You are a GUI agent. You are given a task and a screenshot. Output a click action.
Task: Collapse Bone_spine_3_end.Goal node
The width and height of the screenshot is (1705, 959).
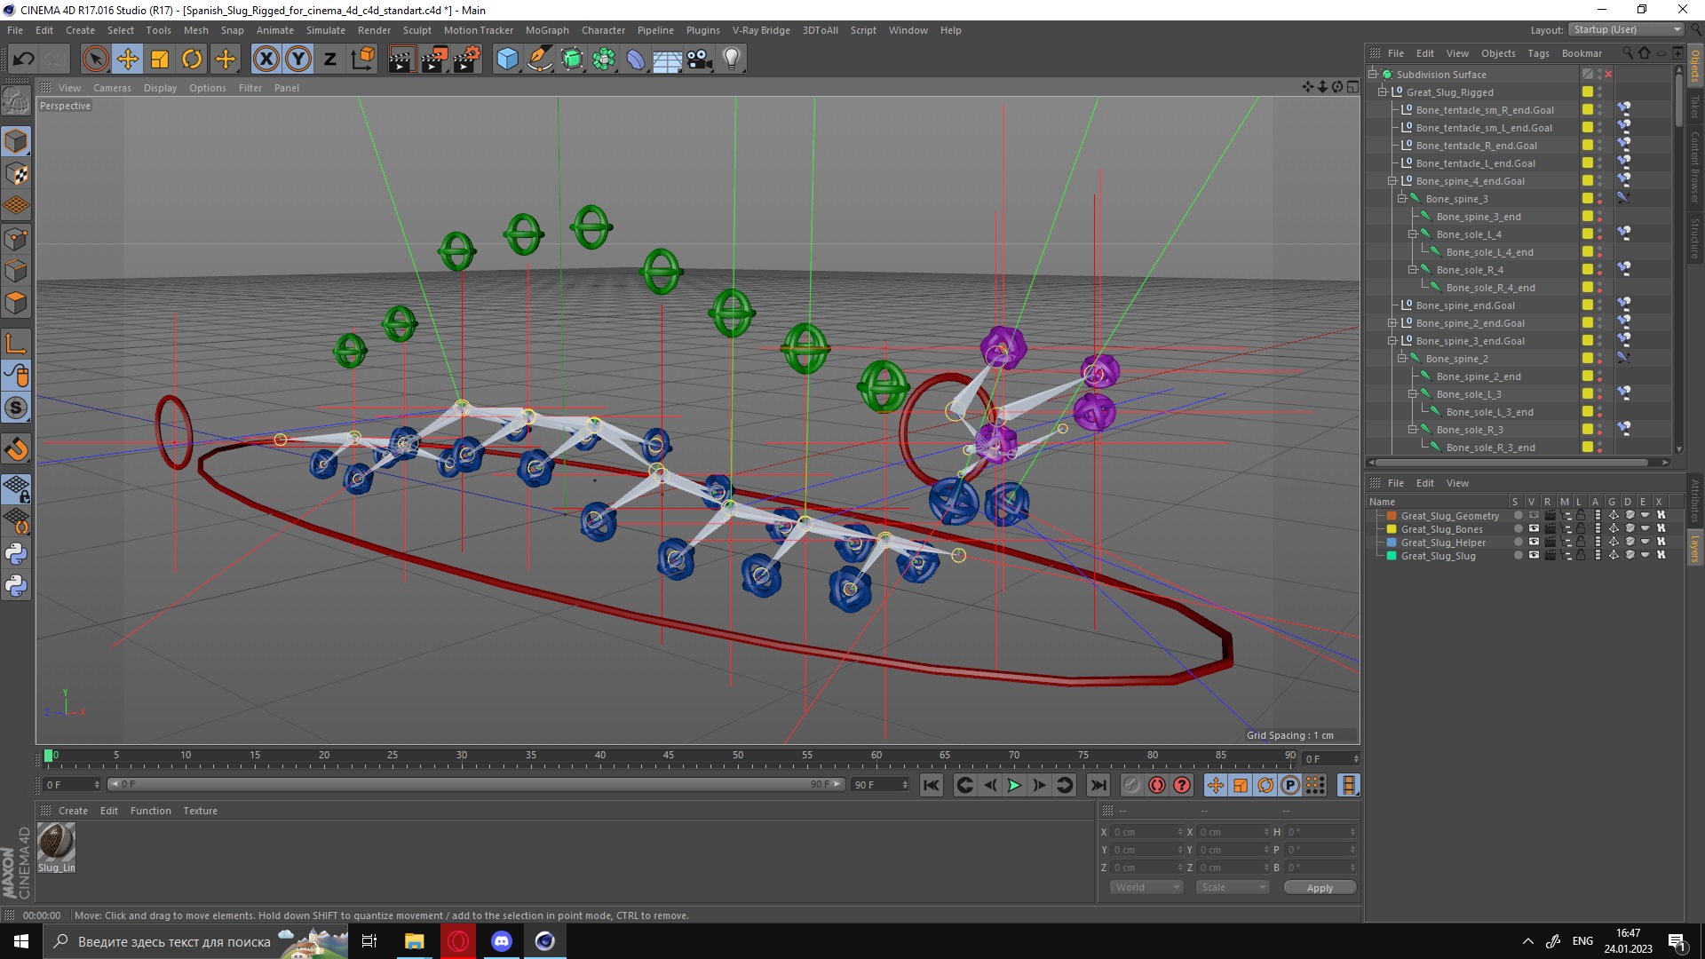click(1392, 341)
